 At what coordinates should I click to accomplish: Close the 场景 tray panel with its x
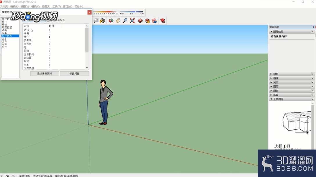[313, 95]
